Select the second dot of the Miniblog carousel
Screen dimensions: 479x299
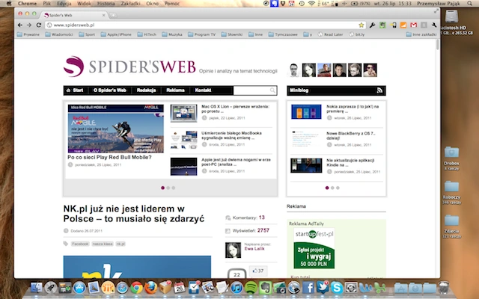click(x=332, y=188)
